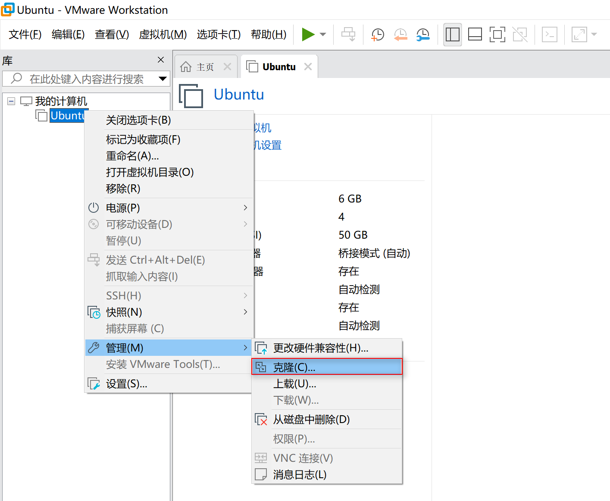Open the 文件(F) menu

click(x=25, y=34)
